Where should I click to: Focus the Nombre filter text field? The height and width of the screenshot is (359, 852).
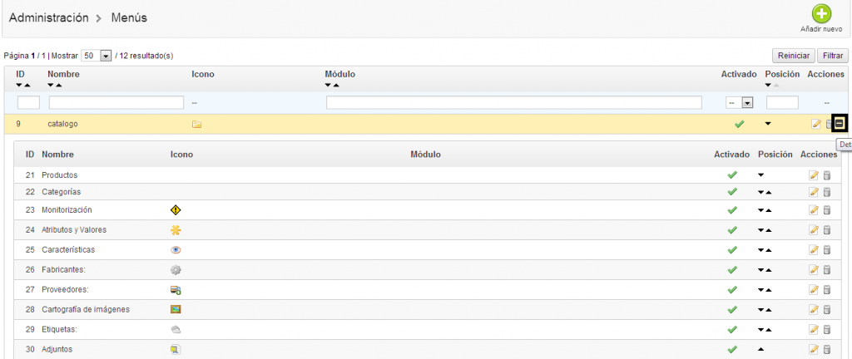tap(116, 103)
